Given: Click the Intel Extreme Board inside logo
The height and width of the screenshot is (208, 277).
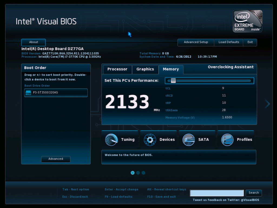Looking at the screenshot, I should click(x=248, y=21).
